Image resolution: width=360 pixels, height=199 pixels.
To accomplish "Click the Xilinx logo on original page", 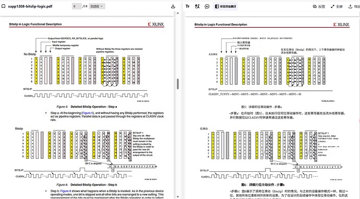I will click(x=156, y=24).
